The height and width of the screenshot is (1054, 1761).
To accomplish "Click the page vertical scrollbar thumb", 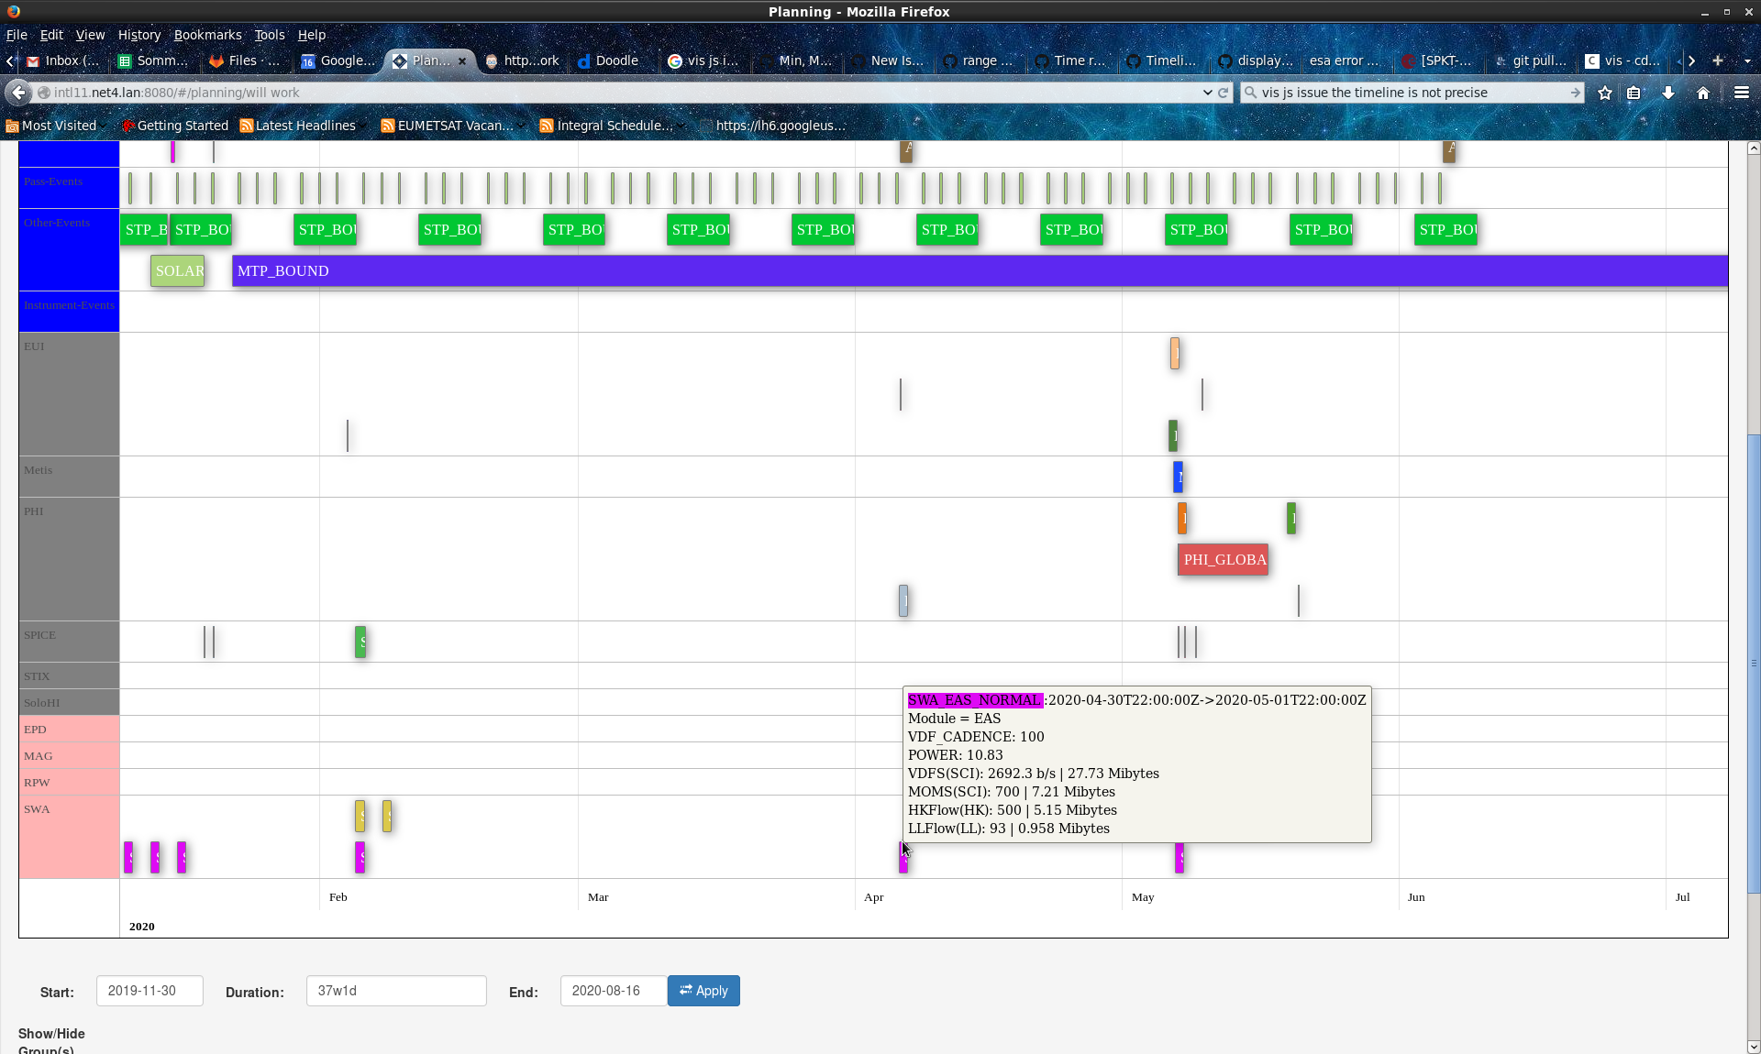I will pos(1754,663).
